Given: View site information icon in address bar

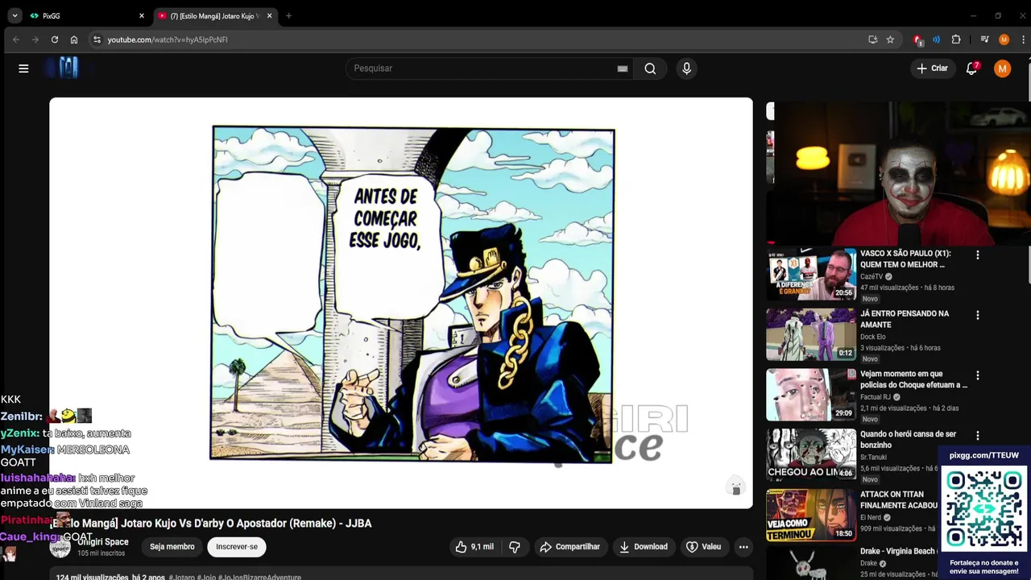Looking at the screenshot, I should 97,39.
